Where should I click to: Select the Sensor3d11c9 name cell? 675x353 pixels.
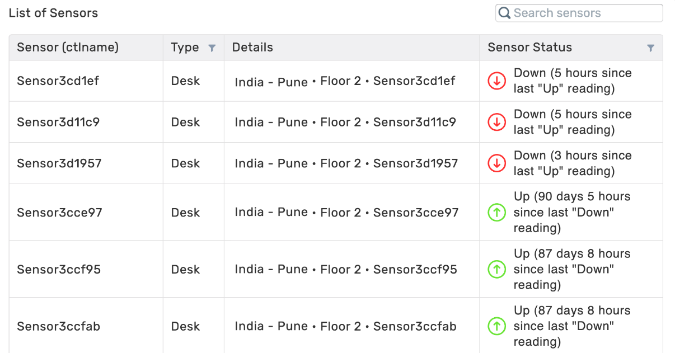coord(58,122)
